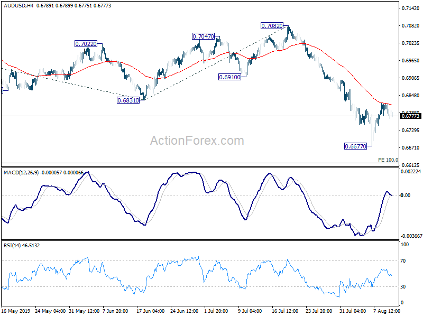Click the 0.70235 price axis value
Screen dimensions: 423x317
point(411,43)
